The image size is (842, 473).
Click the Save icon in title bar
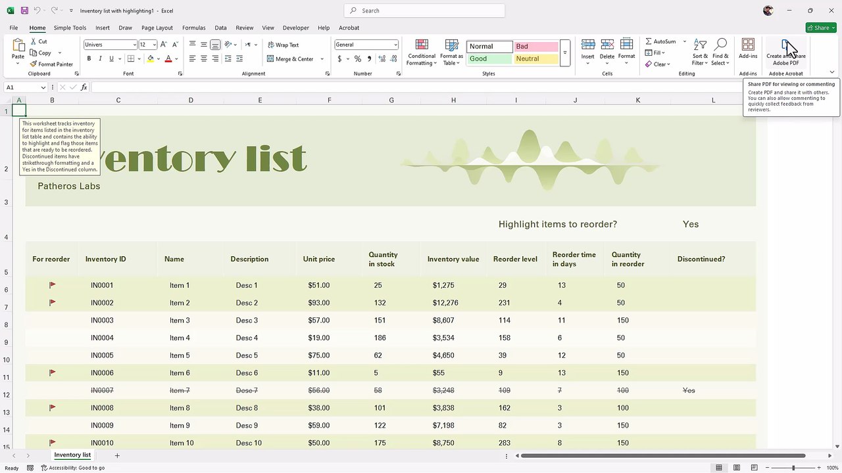pyautogui.click(x=24, y=11)
